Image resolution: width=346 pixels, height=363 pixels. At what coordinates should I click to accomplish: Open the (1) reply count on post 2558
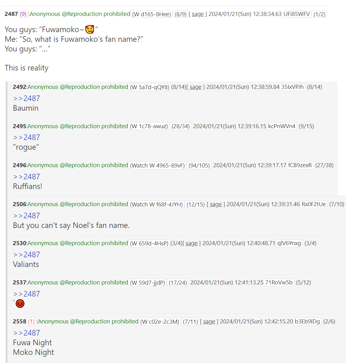tap(31, 322)
